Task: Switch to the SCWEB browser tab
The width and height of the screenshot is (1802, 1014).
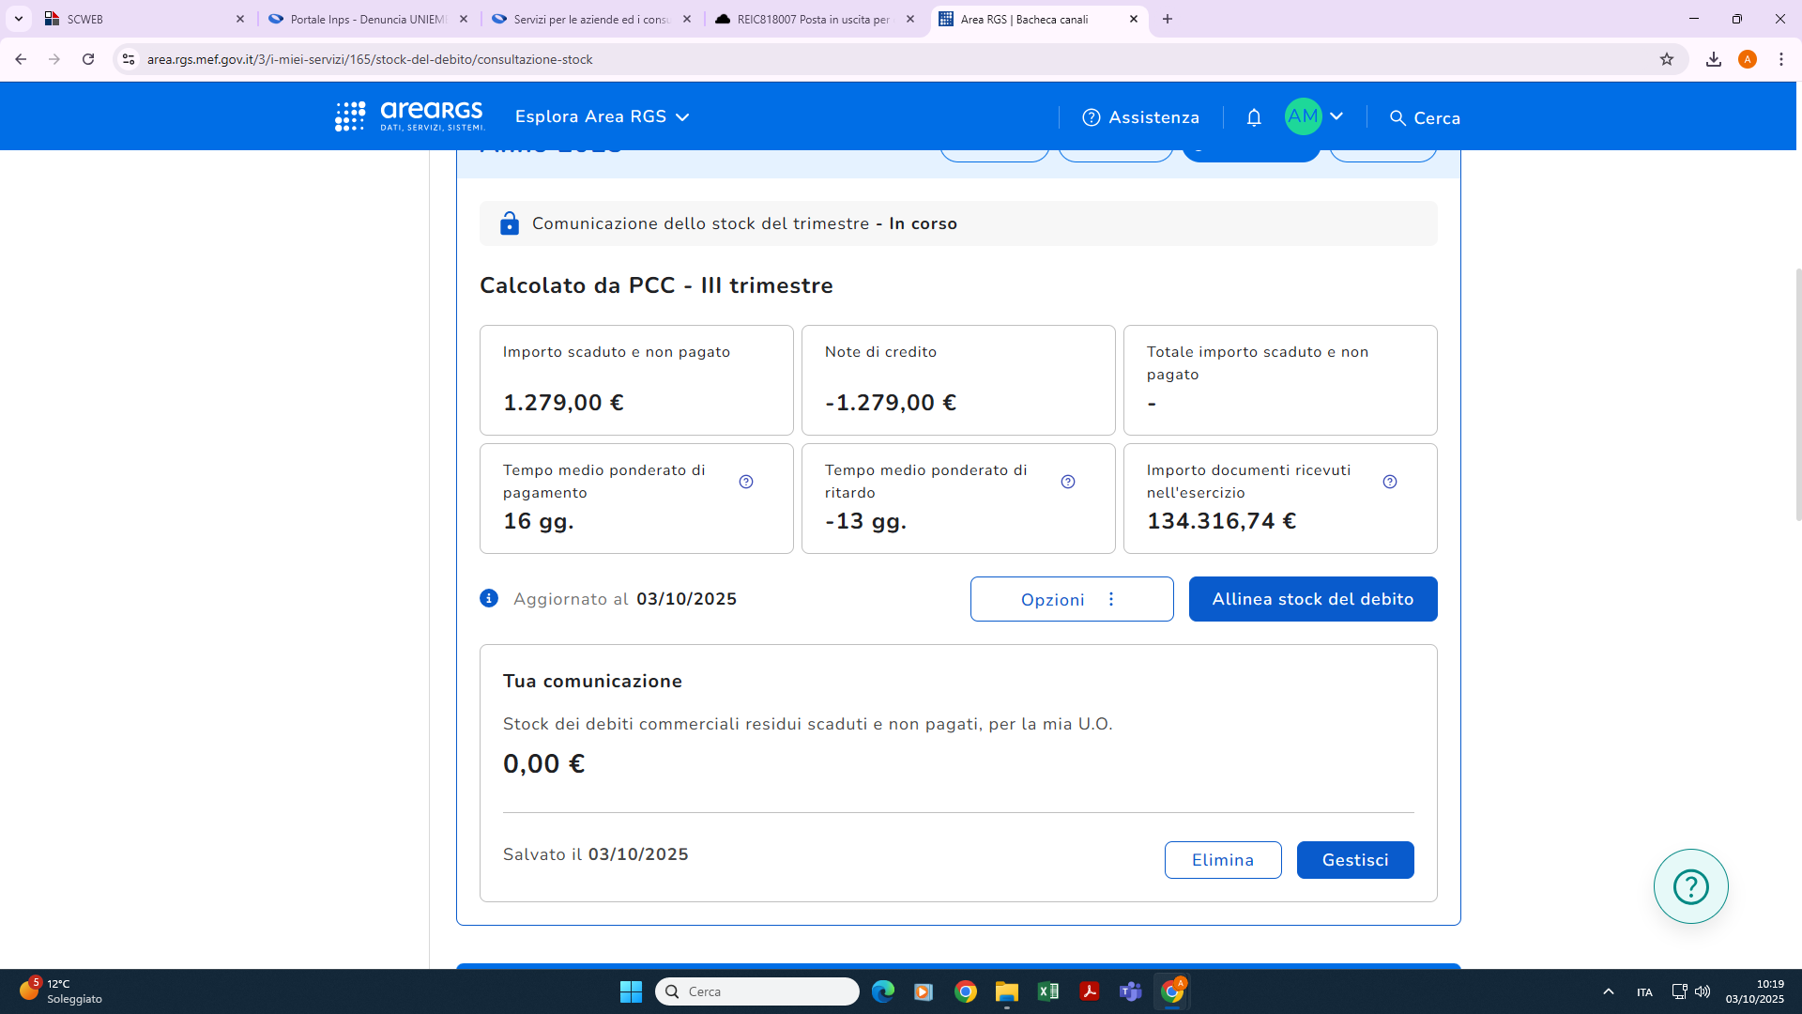Action: pos(141,19)
